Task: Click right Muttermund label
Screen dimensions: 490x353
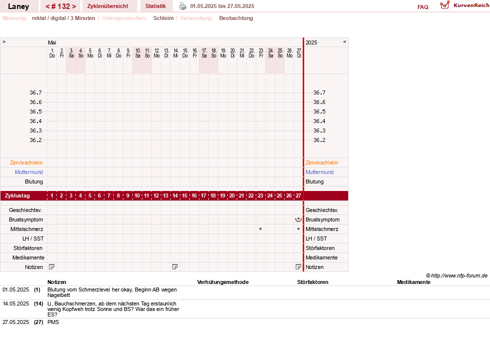Action: tap(319, 172)
